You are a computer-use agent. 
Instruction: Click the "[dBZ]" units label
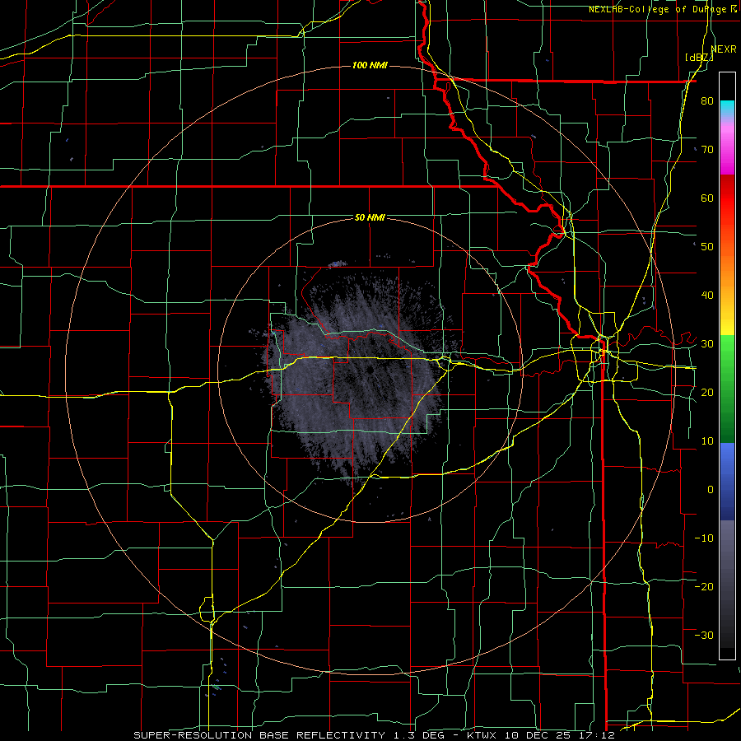pos(699,58)
